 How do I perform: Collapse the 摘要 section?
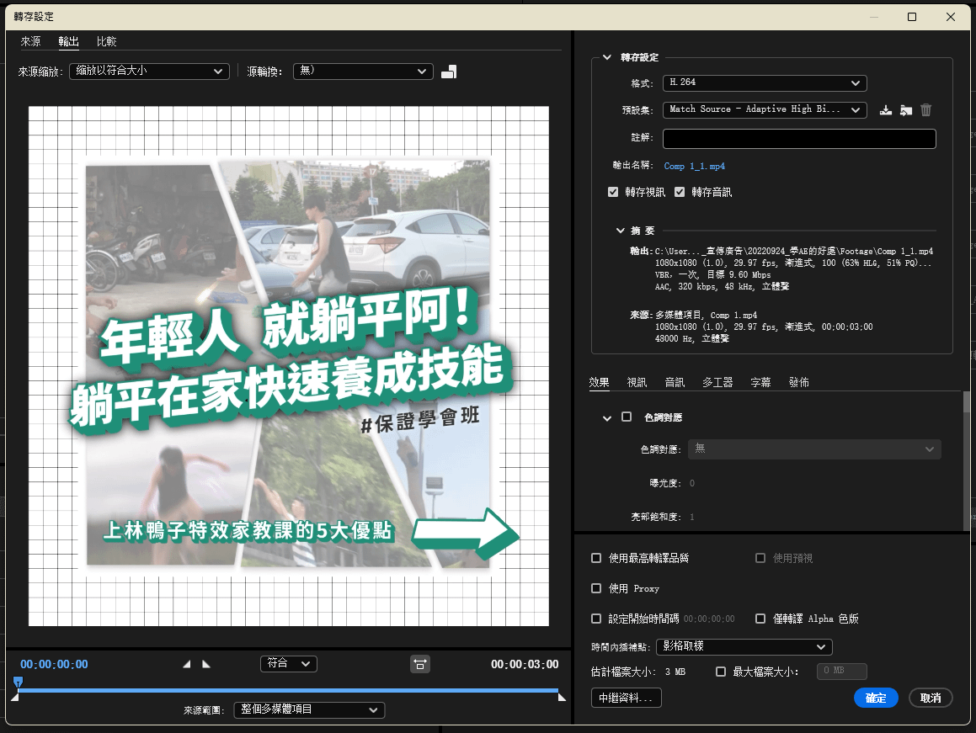click(x=621, y=230)
